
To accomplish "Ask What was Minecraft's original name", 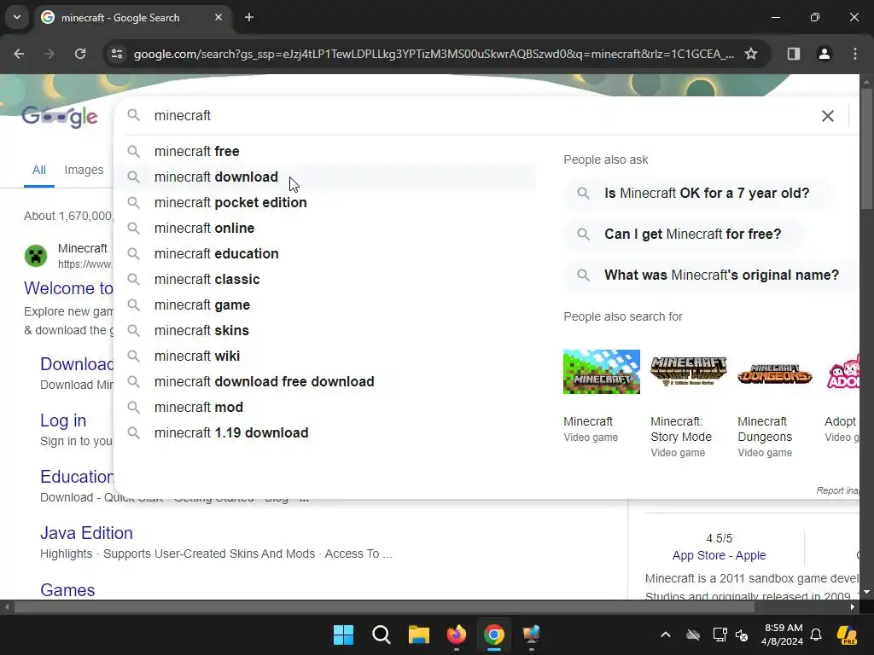I will (712, 275).
